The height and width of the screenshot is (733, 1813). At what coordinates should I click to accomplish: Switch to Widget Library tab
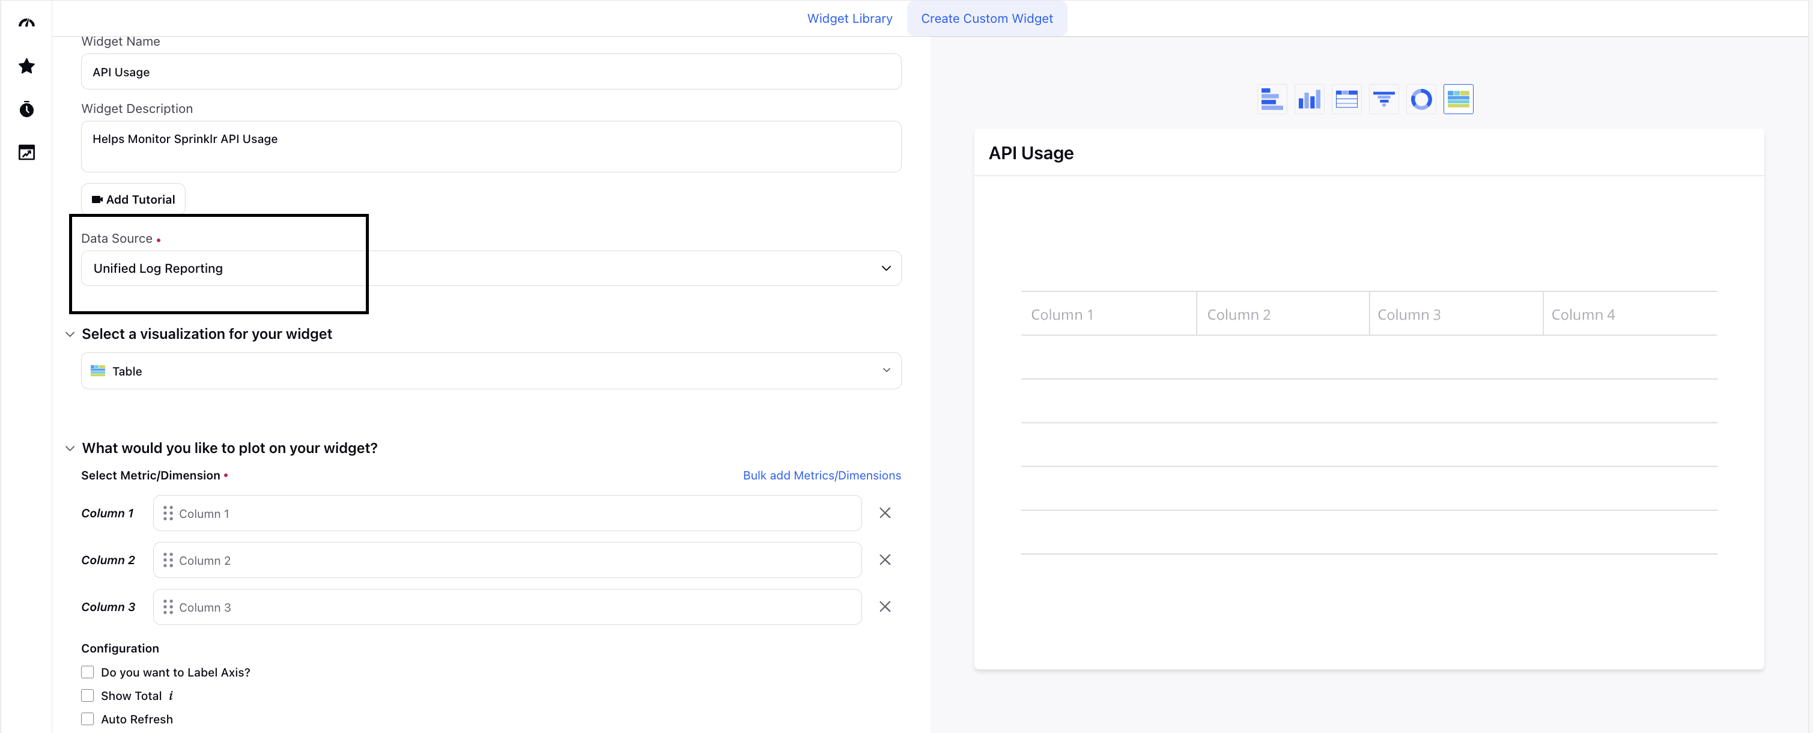click(x=849, y=18)
